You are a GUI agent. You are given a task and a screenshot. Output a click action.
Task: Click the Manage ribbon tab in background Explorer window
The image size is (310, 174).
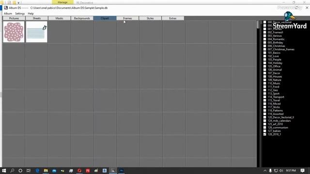[62, 2]
